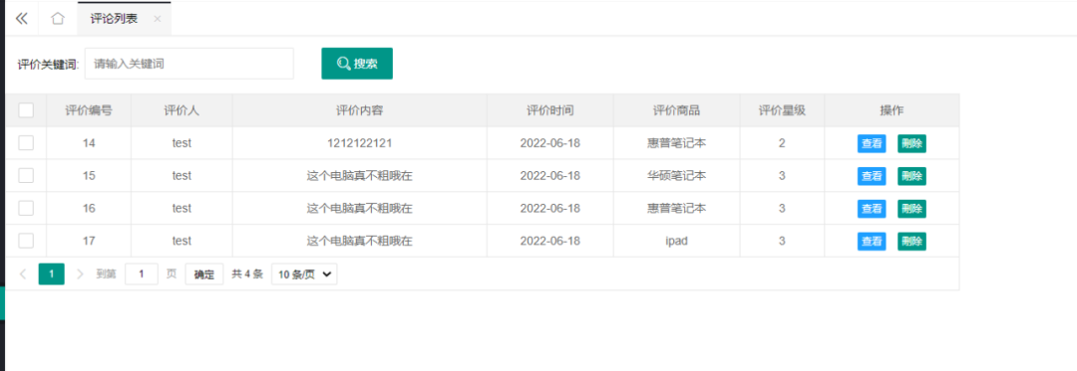Viewport: 1077px width, 371px height.
Task: Click the review number 17 cell
Action: click(89, 241)
